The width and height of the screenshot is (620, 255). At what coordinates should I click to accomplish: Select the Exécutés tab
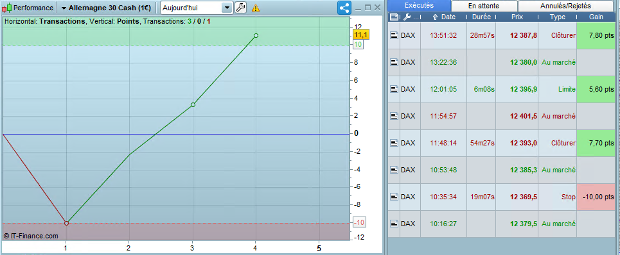[x=419, y=6]
